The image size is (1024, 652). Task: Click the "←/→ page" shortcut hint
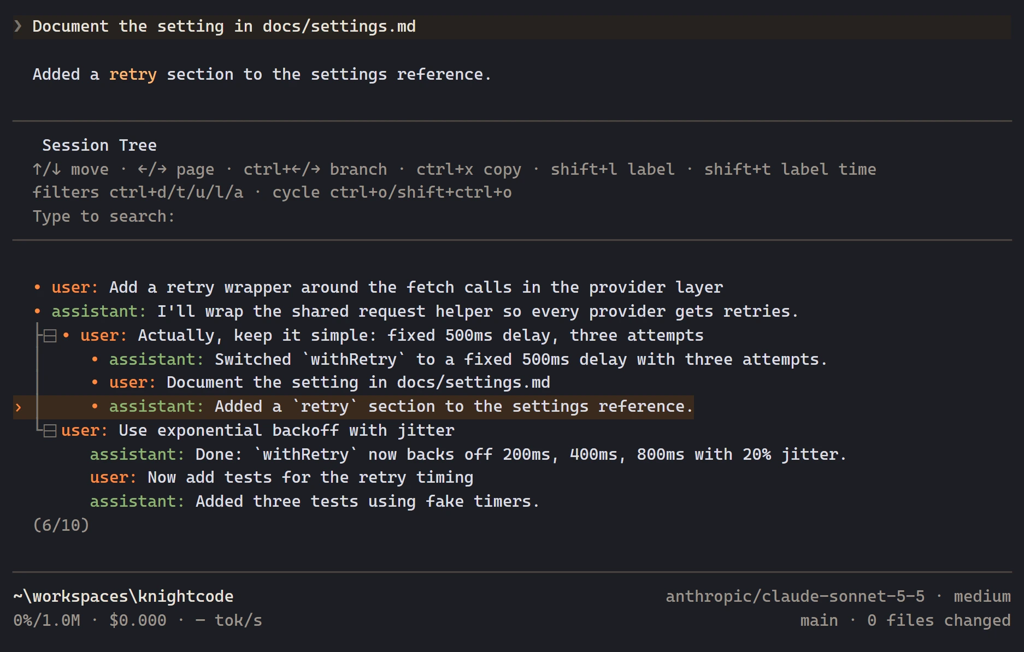tap(176, 169)
